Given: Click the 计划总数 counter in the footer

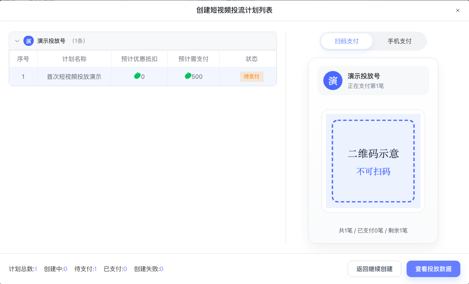Looking at the screenshot, I should coord(23,269).
